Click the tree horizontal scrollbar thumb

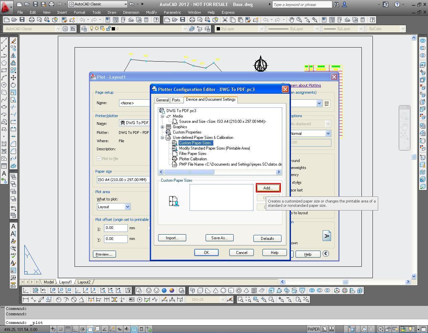point(189,172)
